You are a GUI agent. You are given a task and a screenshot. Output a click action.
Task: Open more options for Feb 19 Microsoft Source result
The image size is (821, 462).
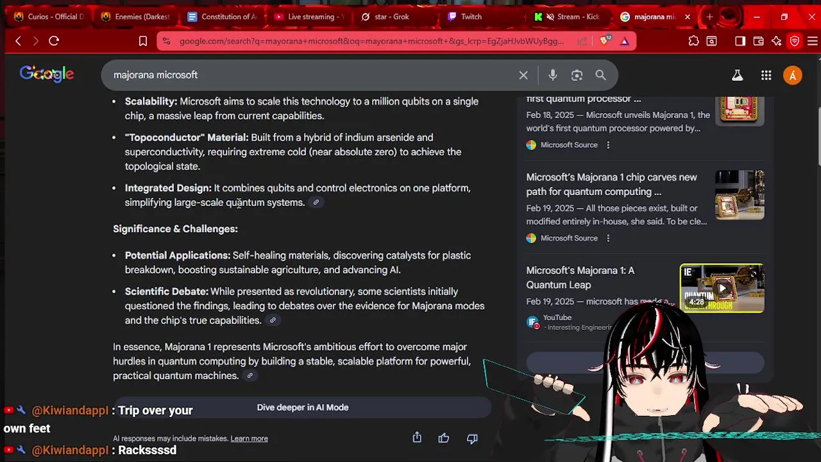[608, 238]
